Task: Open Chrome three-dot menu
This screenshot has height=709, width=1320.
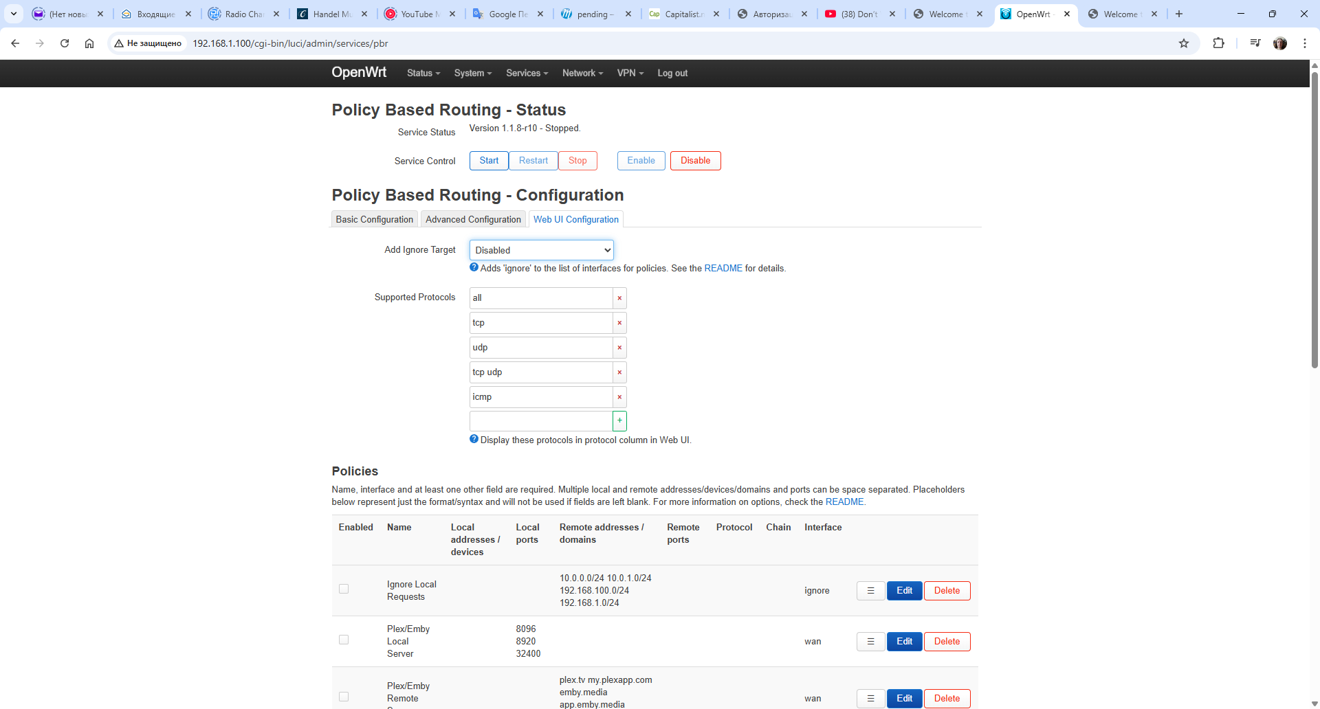Action: click(x=1305, y=43)
